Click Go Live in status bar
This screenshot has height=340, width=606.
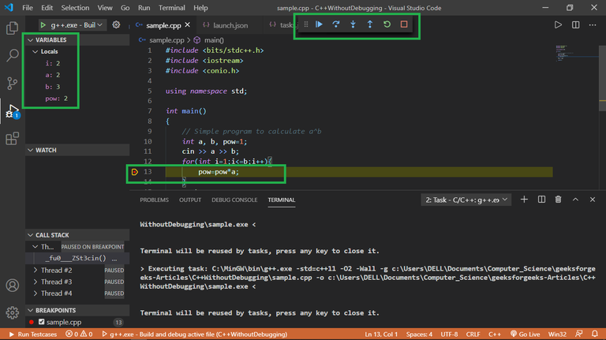[x=525, y=334]
